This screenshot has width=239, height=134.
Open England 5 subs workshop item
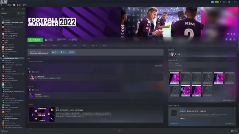point(193,111)
